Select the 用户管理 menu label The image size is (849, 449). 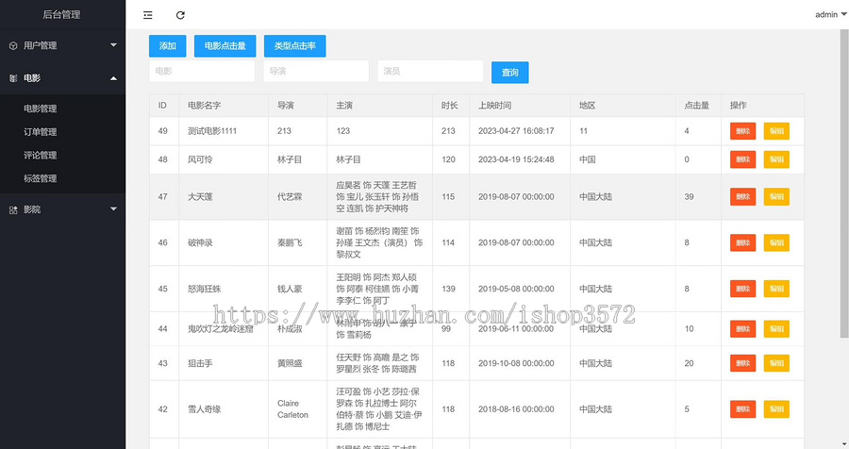40,45
